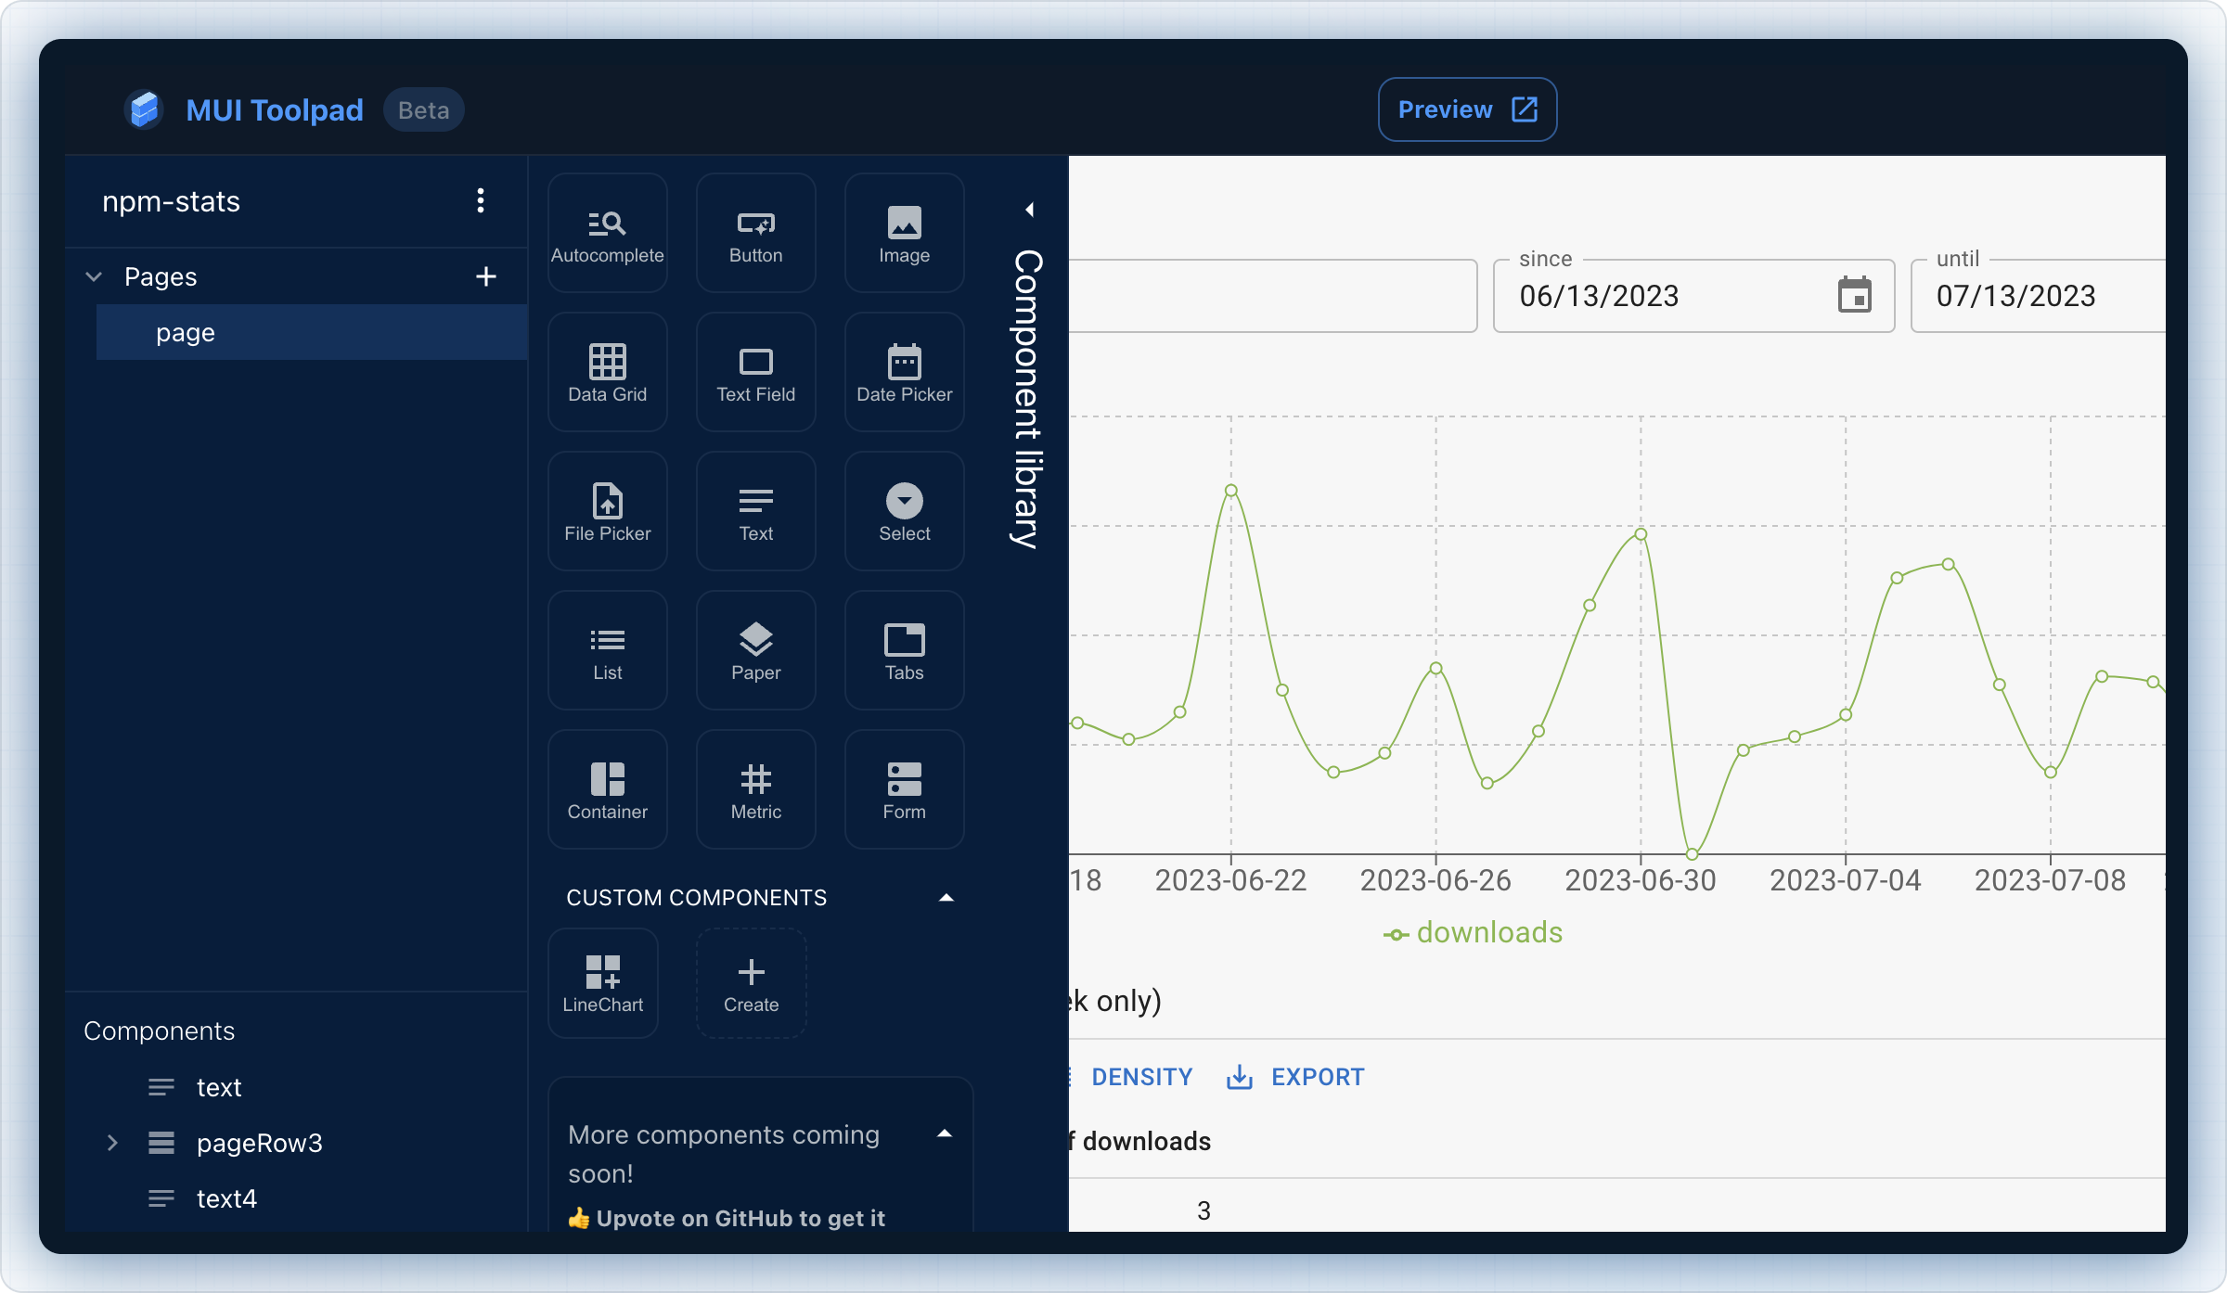The width and height of the screenshot is (2227, 1293).
Task: Add a new page with the plus button
Action: pyautogui.click(x=488, y=275)
